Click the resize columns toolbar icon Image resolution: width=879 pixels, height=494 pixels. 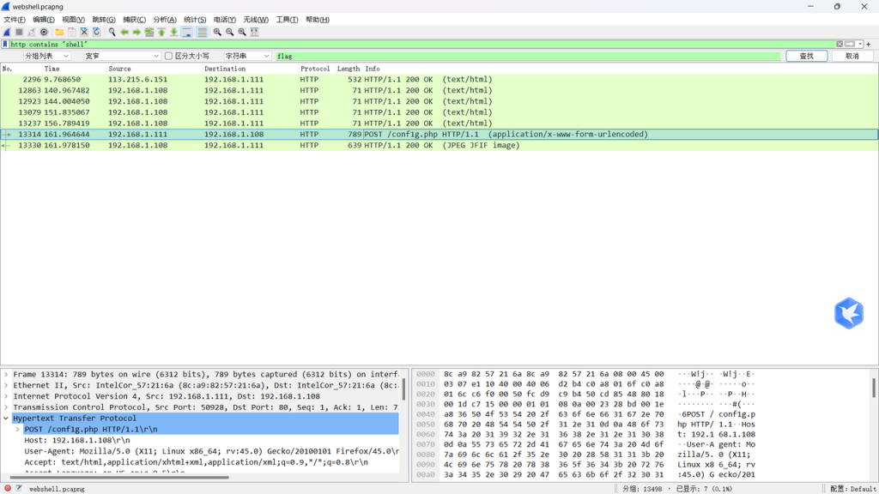pyautogui.click(x=255, y=32)
